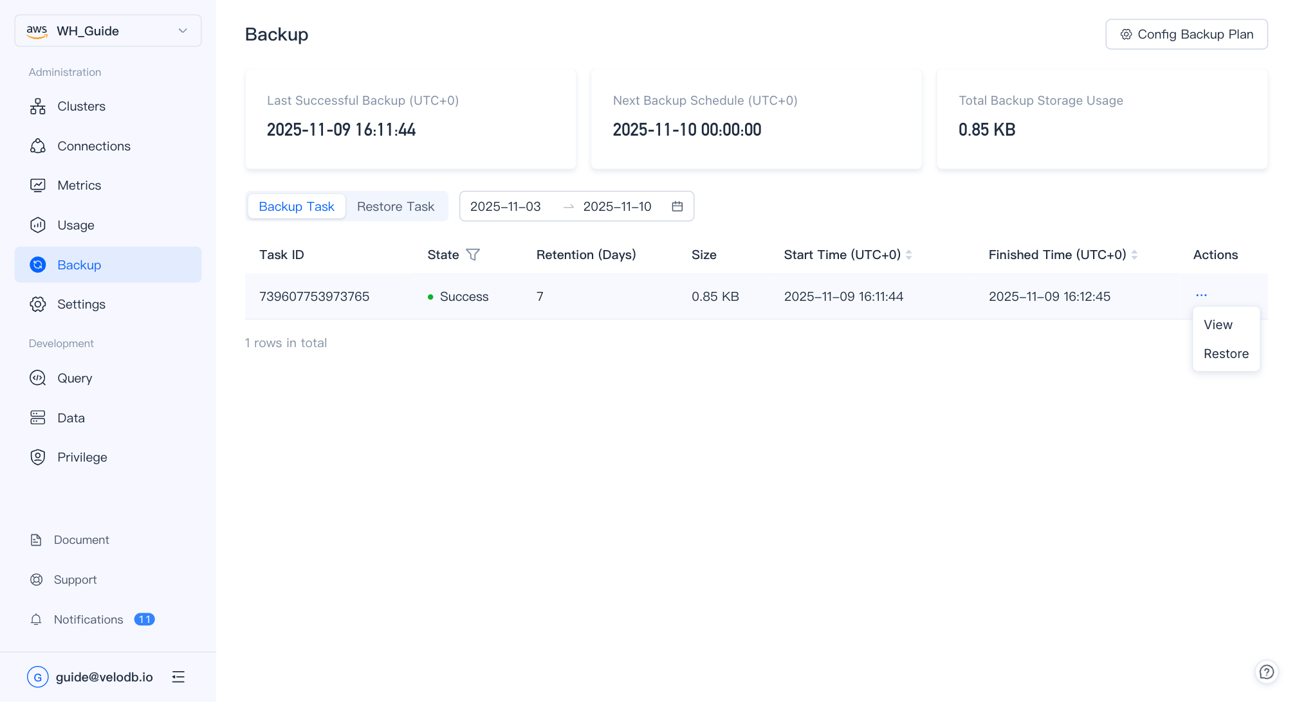Sort by Start Time column arrows
Image resolution: width=1297 pixels, height=702 pixels.
[908, 255]
